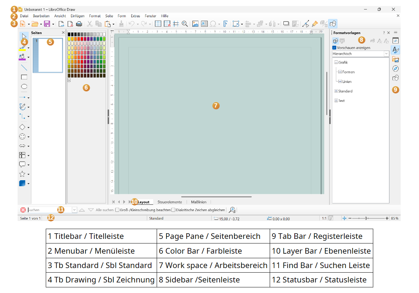Pick the no-fill X swatch

tap(69, 80)
